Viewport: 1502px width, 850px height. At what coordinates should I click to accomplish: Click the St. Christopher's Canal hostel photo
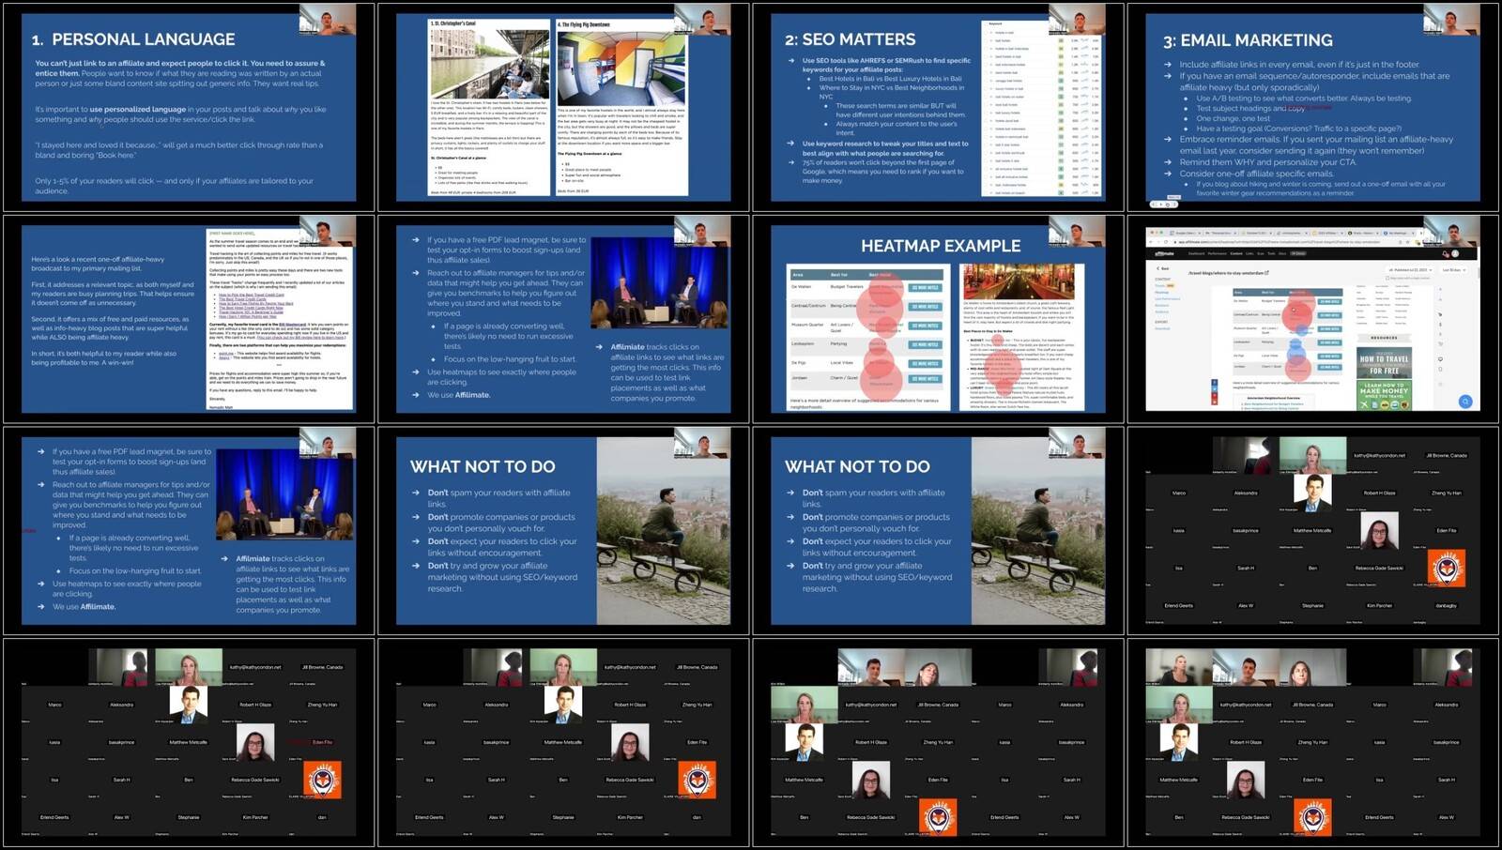tap(489, 63)
